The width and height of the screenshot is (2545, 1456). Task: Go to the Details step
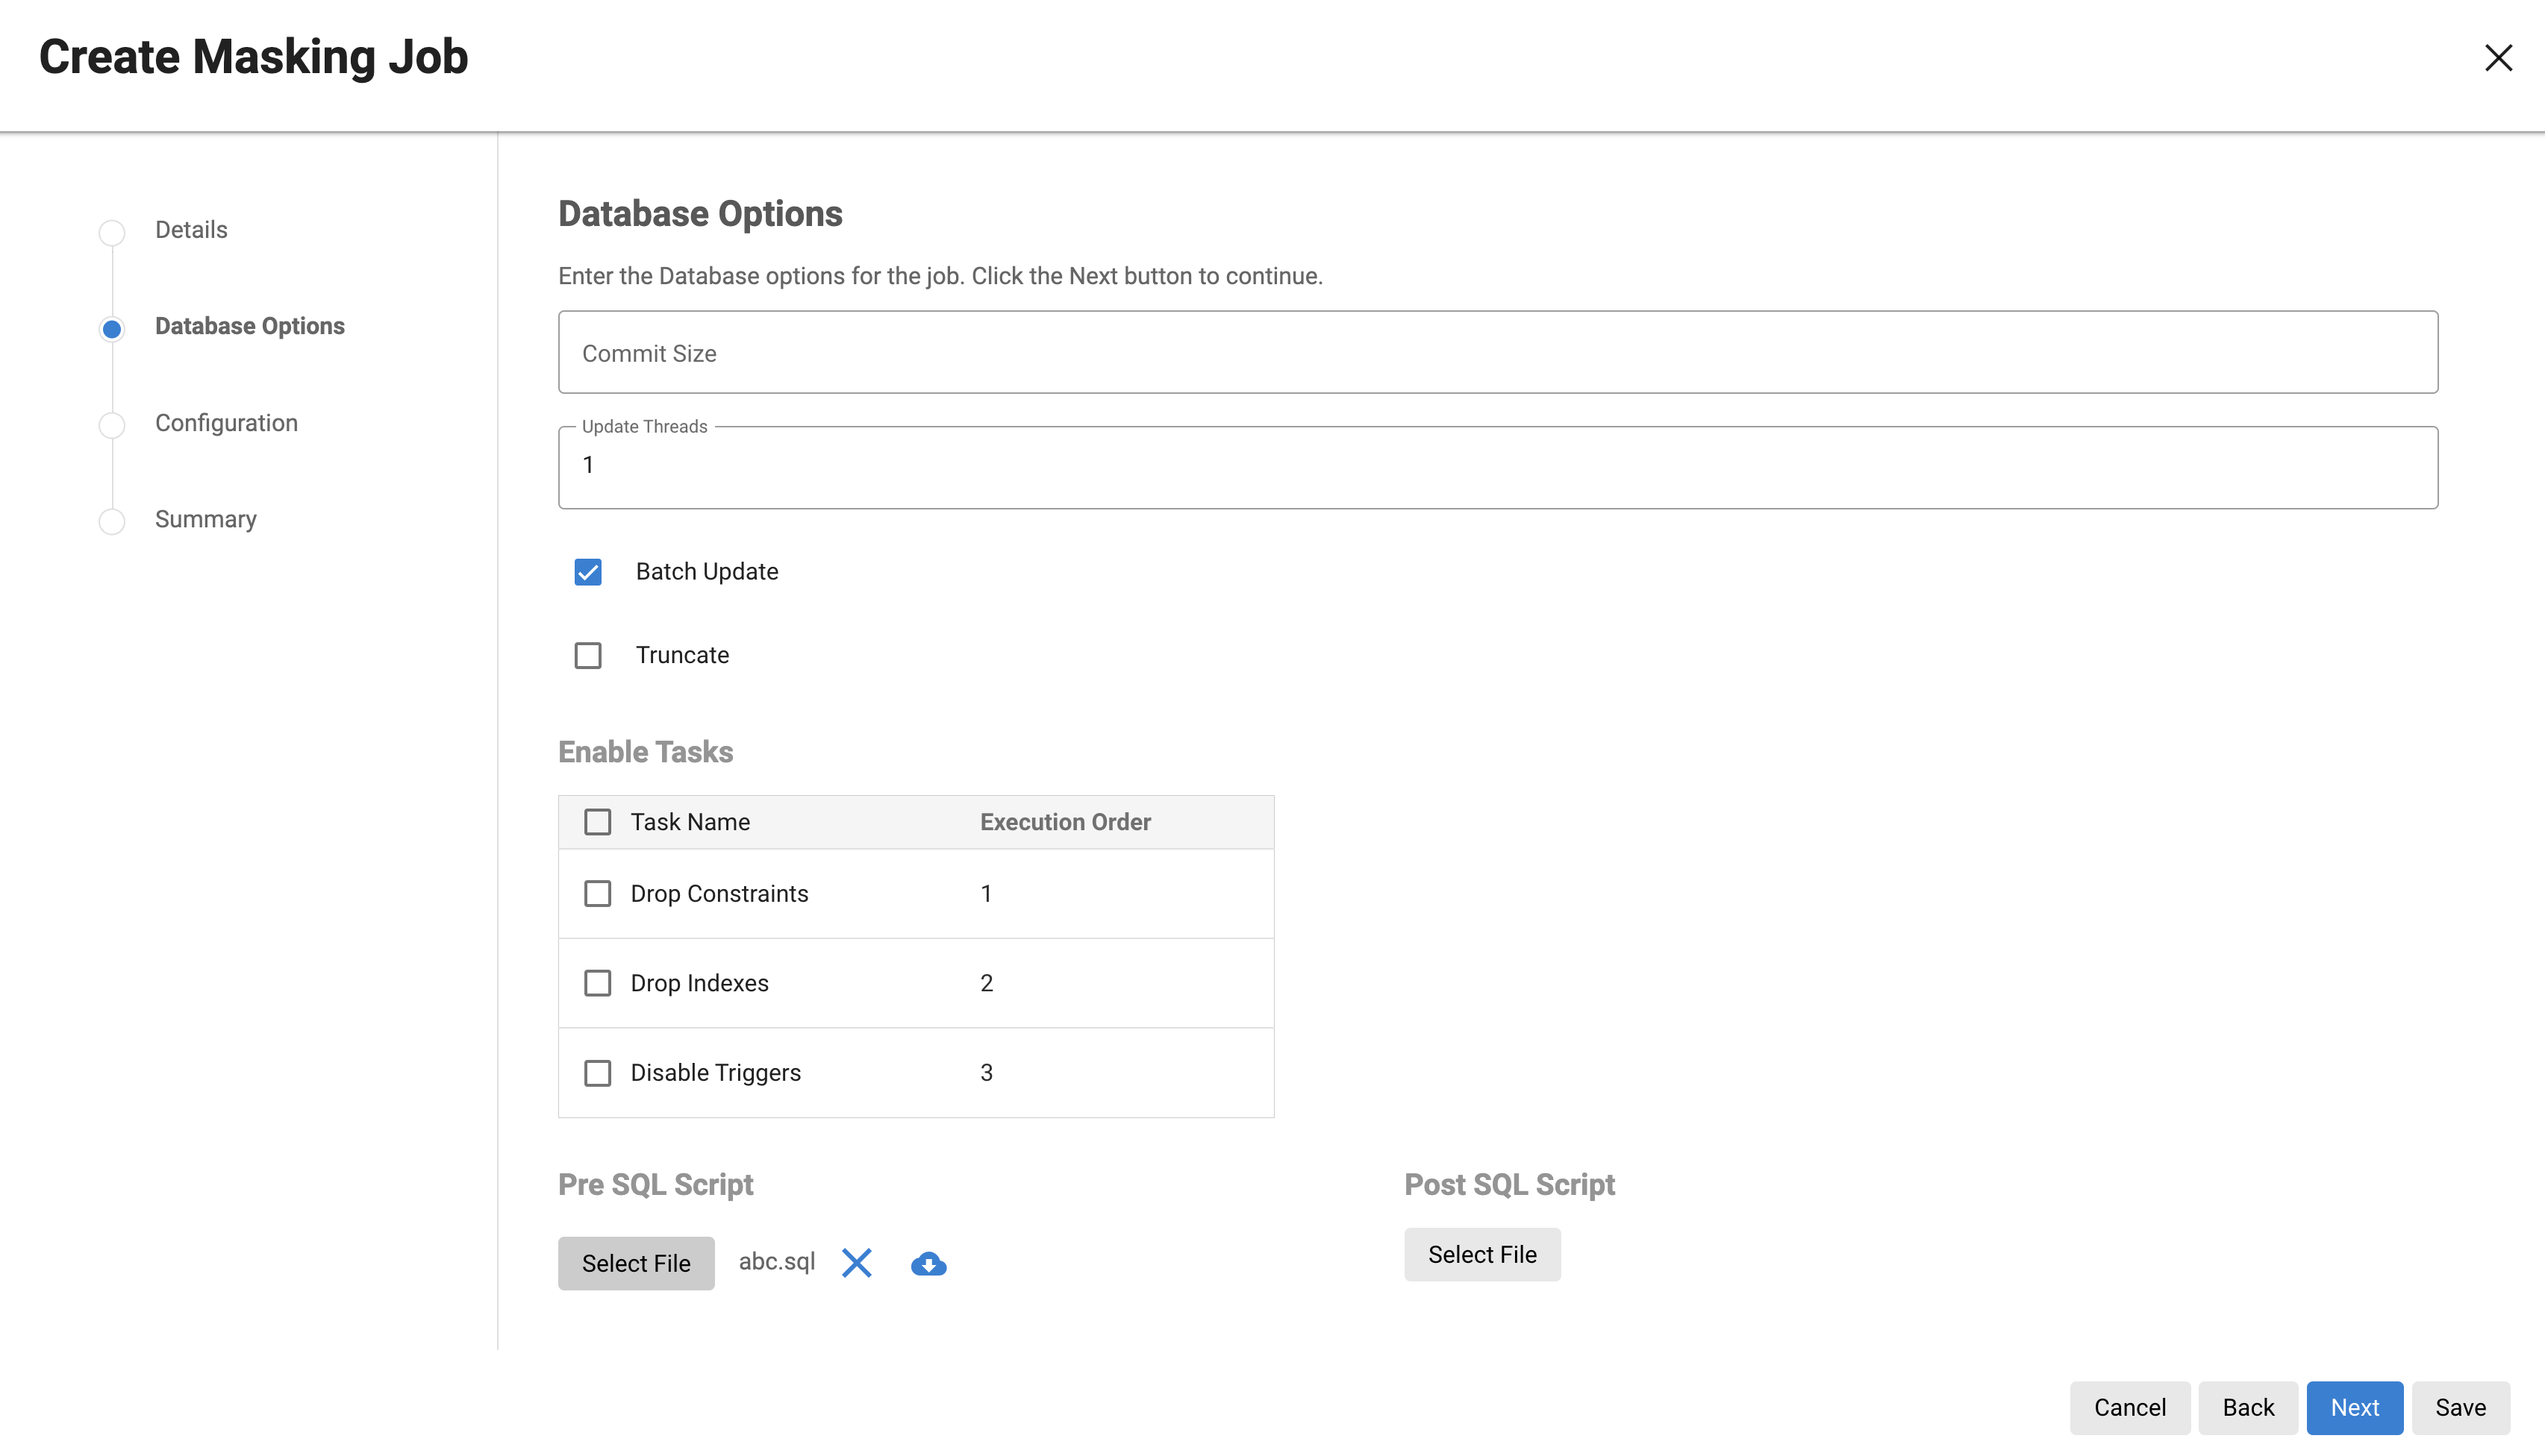click(x=190, y=230)
